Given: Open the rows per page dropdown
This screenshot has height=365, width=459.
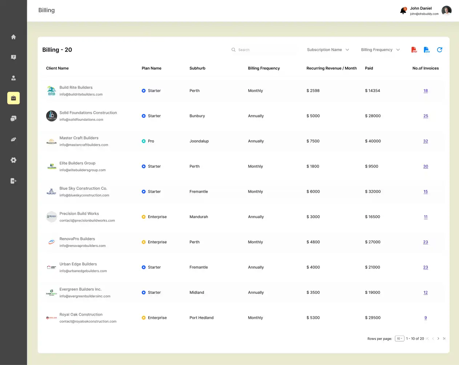Looking at the screenshot, I should tap(399, 339).
